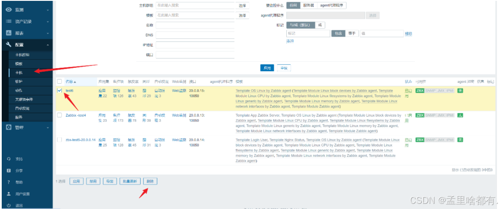Screen dimensions: 500x209
Task: Toggle the select-all checkbox in table header
Action: point(60,82)
